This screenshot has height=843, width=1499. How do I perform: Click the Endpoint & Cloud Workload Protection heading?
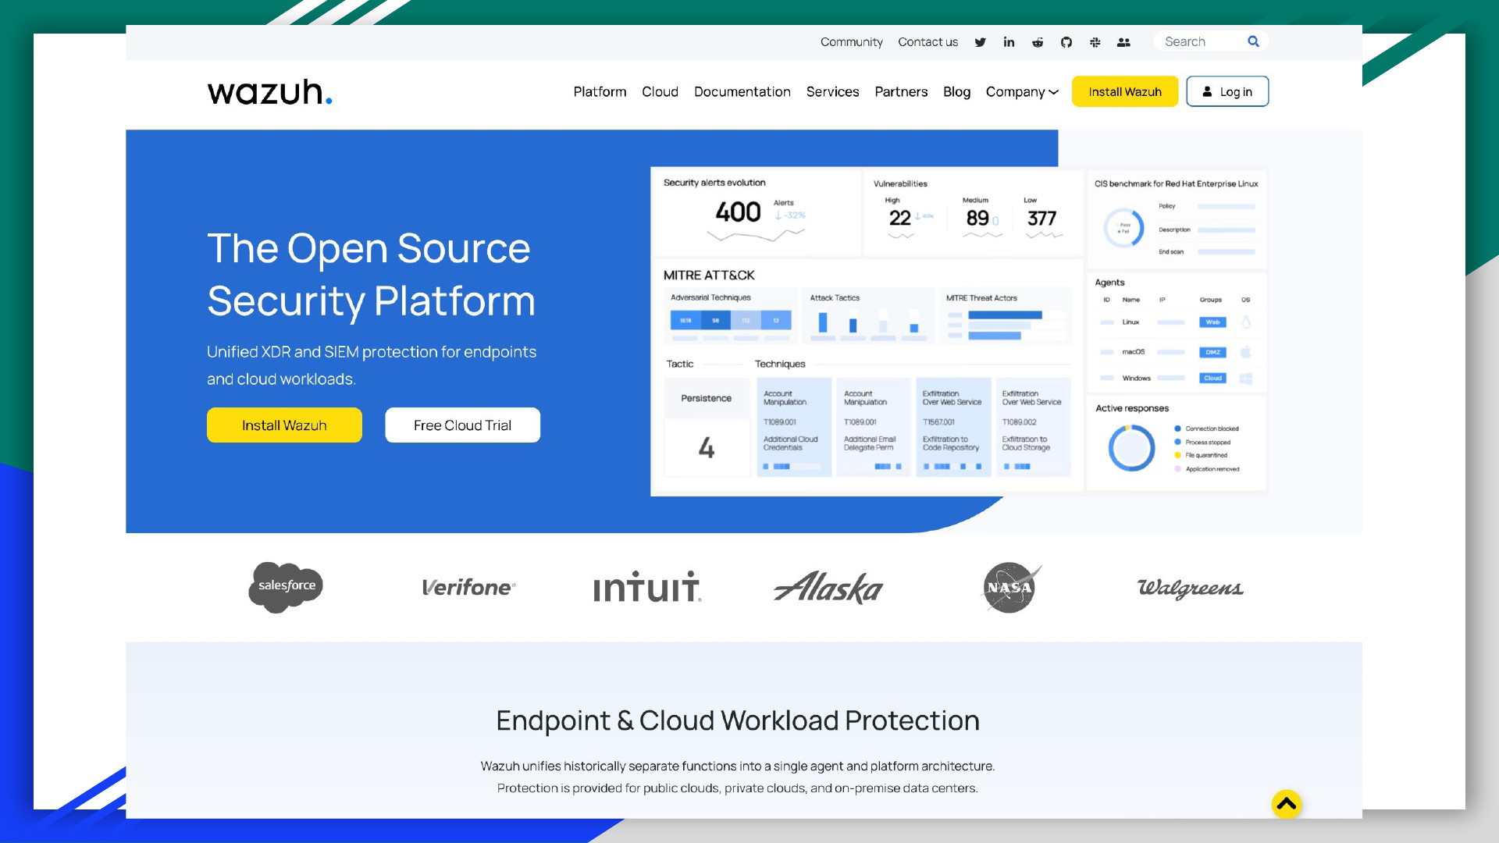pos(738,720)
